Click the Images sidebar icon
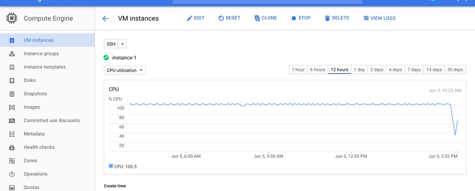This screenshot has height=191, width=475. (12, 107)
